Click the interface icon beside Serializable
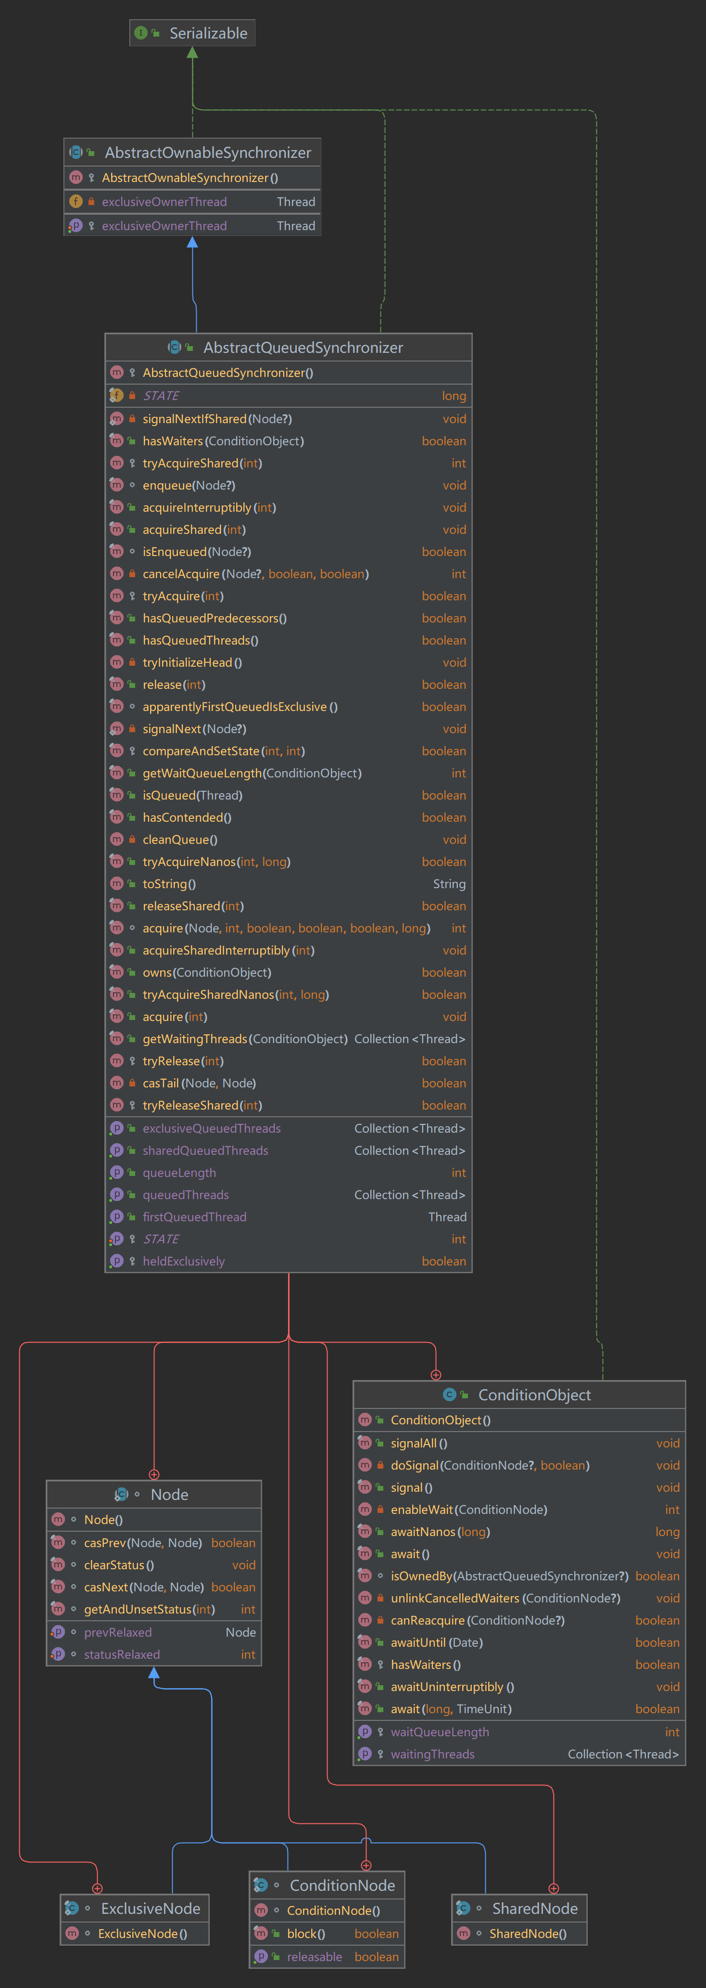The width and height of the screenshot is (706, 1988). 140,33
